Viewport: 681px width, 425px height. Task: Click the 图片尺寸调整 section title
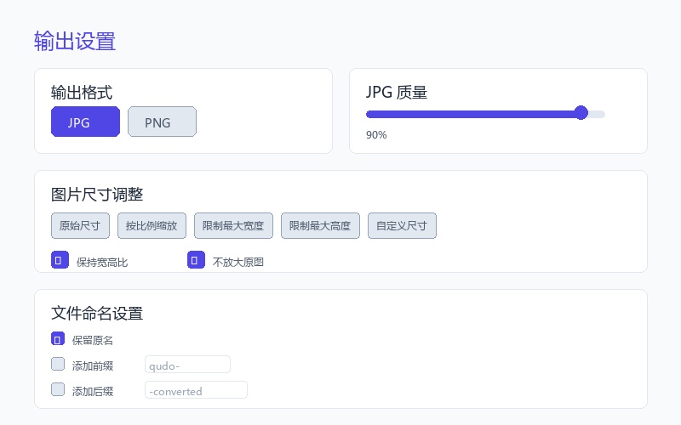click(97, 195)
